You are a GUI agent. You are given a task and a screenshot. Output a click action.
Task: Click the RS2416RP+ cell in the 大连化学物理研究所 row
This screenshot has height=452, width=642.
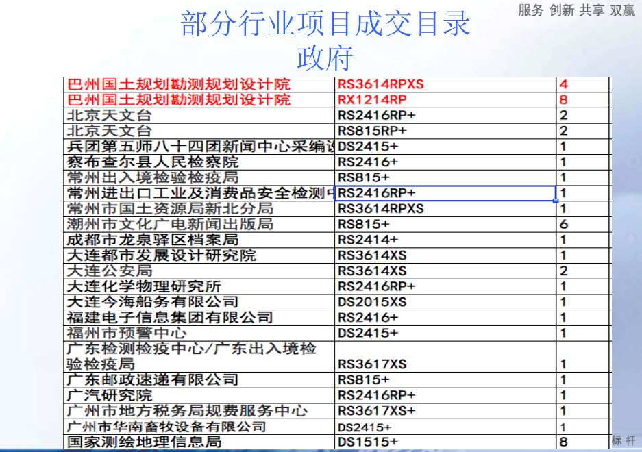445,286
